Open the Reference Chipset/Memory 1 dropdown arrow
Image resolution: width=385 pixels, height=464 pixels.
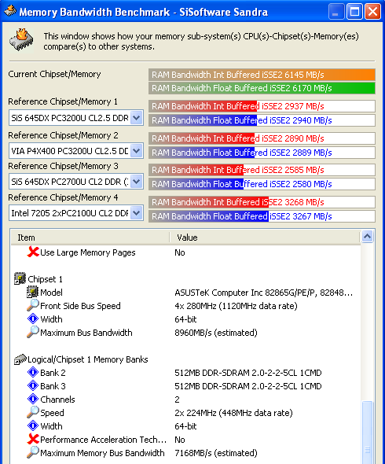136,118
